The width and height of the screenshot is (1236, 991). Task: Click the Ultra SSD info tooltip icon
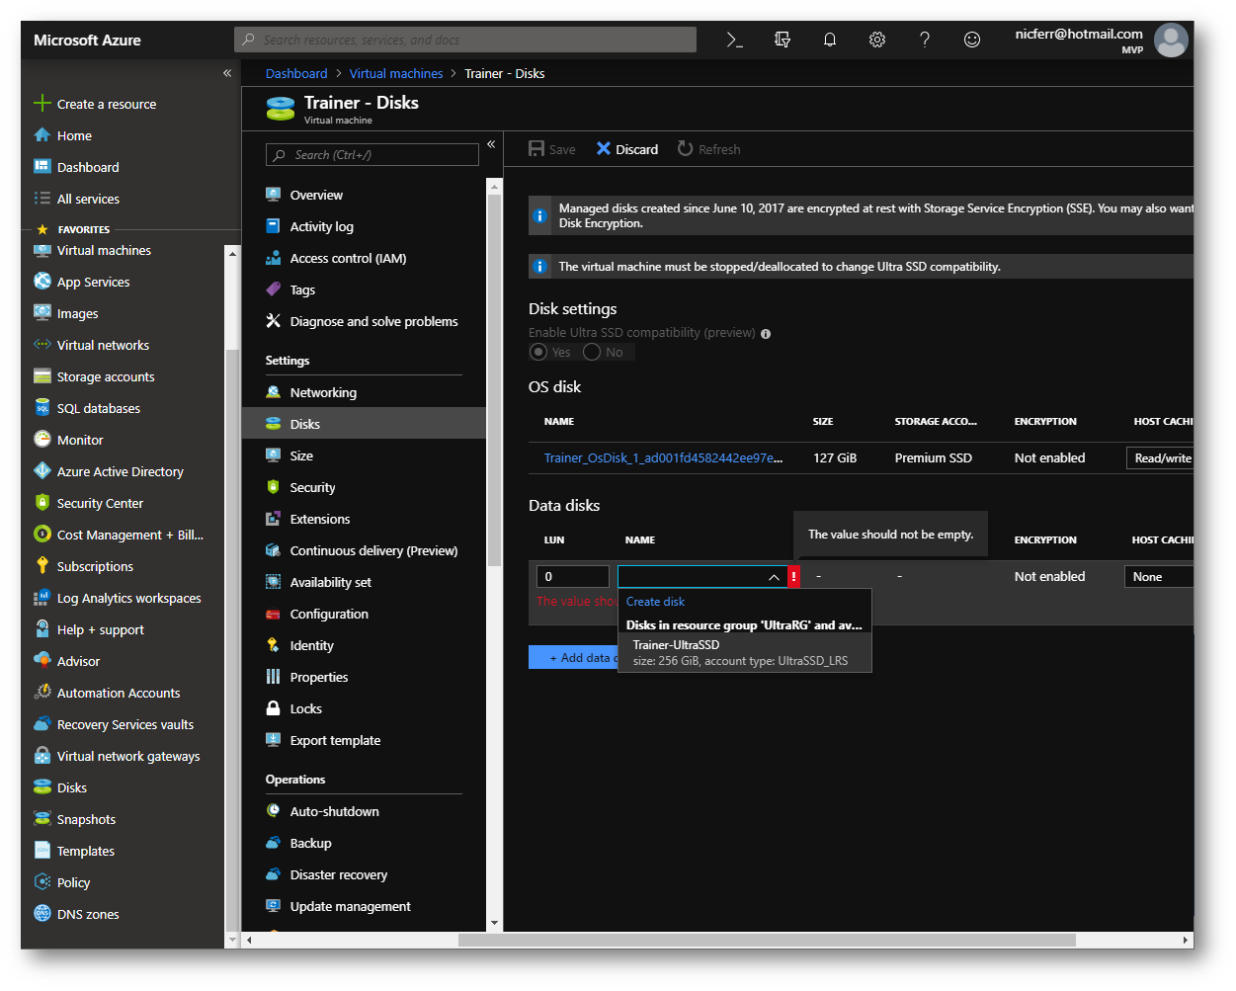766,334
